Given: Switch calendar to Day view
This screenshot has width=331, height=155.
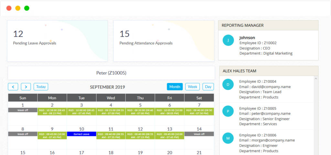Looking at the screenshot, I should click(208, 87).
